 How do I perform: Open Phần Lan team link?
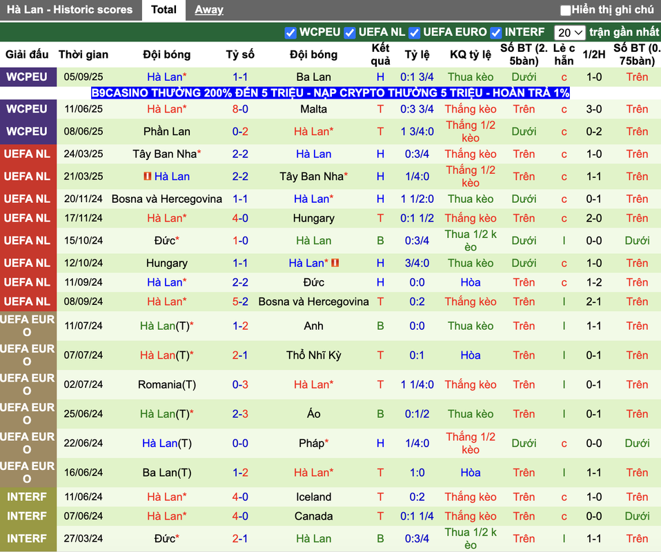(x=166, y=132)
